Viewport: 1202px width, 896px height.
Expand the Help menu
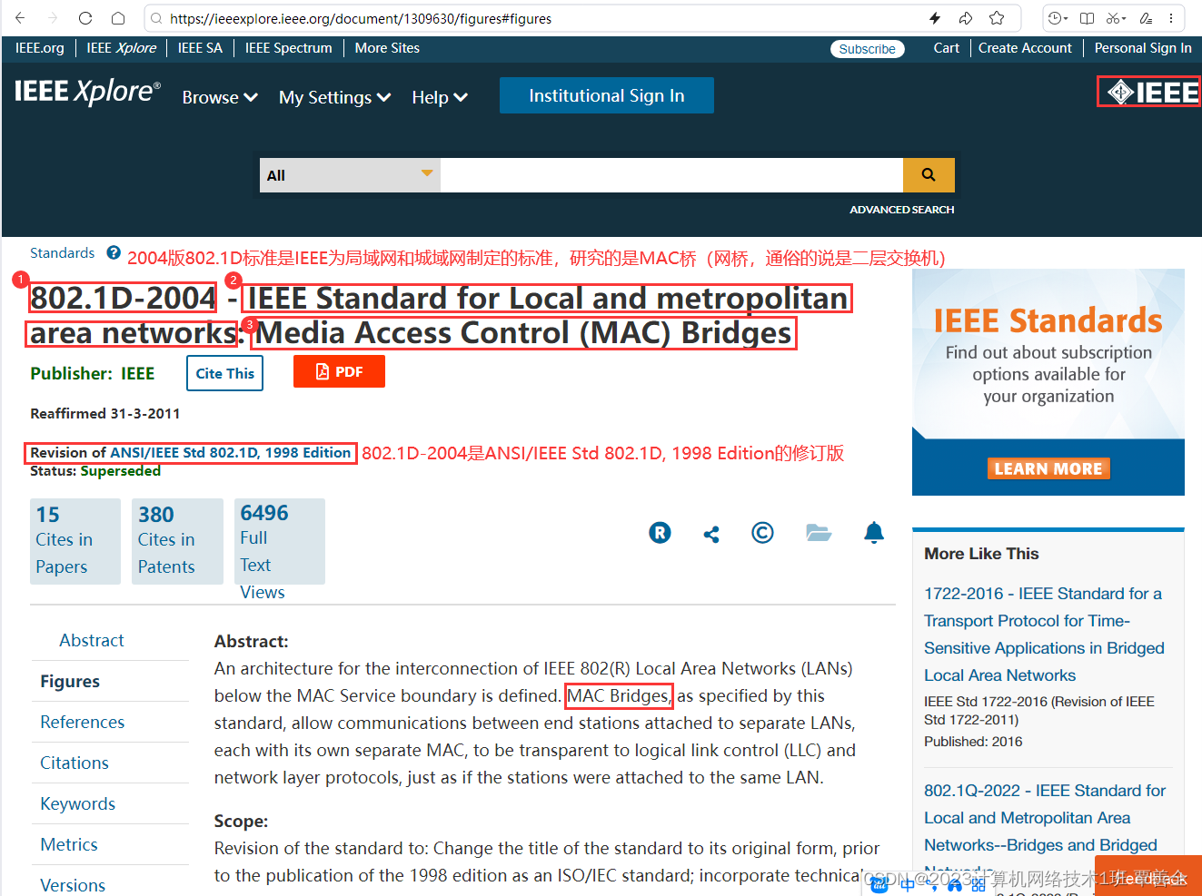pos(439,97)
